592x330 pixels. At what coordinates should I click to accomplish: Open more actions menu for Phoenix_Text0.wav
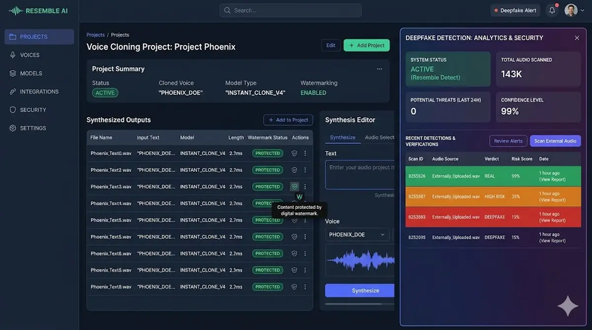tap(305, 153)
